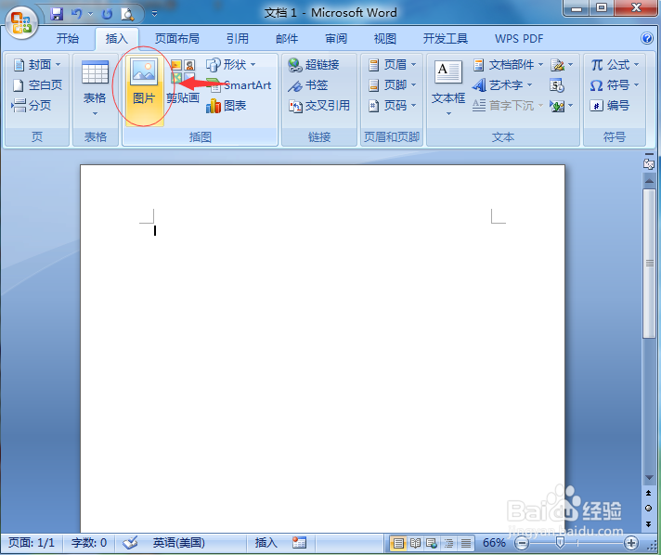
Task: Open the 文档部件 quick parts menu
Action: [508, 64]
